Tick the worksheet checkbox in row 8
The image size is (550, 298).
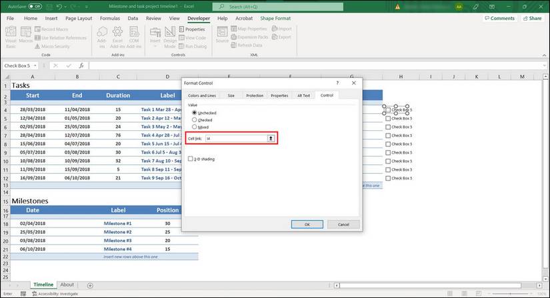(388, 144)
